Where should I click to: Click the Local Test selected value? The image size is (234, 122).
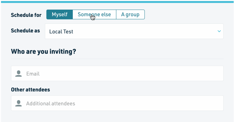(x=61, y=32)
